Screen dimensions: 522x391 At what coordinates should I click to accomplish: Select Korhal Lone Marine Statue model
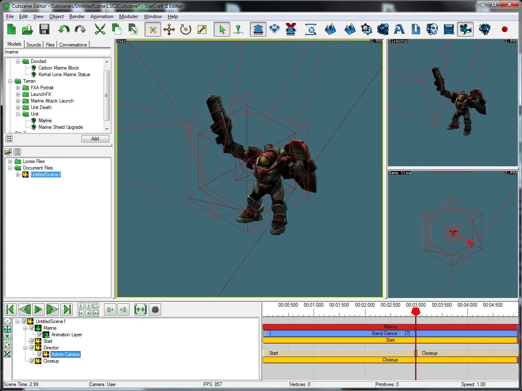pos(64,74)
